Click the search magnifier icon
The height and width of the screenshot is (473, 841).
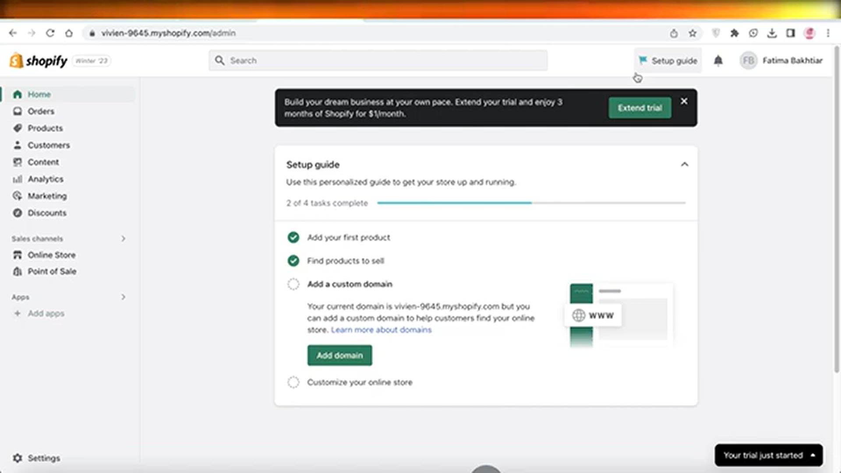click(x=219, y=60)
